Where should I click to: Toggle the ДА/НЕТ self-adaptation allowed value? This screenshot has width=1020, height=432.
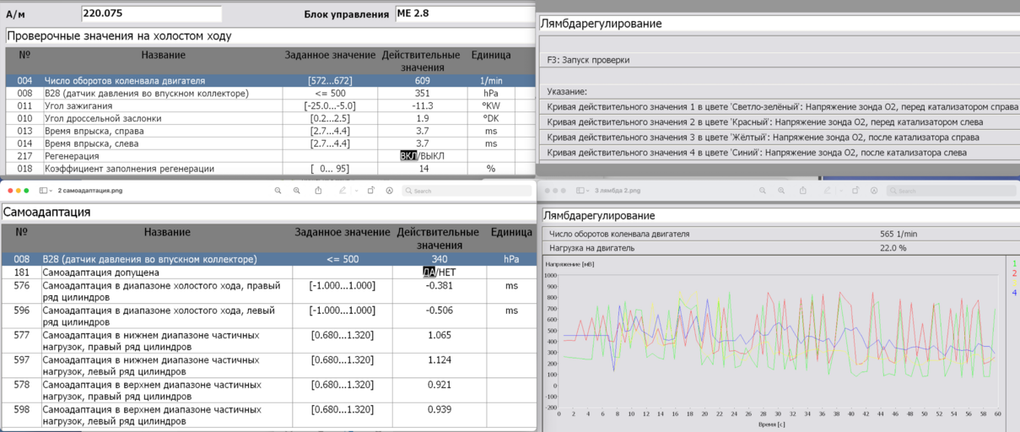coord(439,273)
